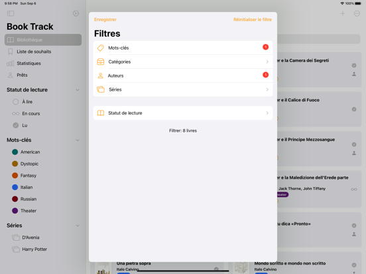Tap Enregistrer to save the filter
This screenshot has width=366, height=274.
105,20
